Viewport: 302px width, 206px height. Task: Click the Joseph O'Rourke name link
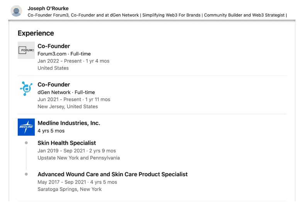pyautogui.click(x=48, y=9)
